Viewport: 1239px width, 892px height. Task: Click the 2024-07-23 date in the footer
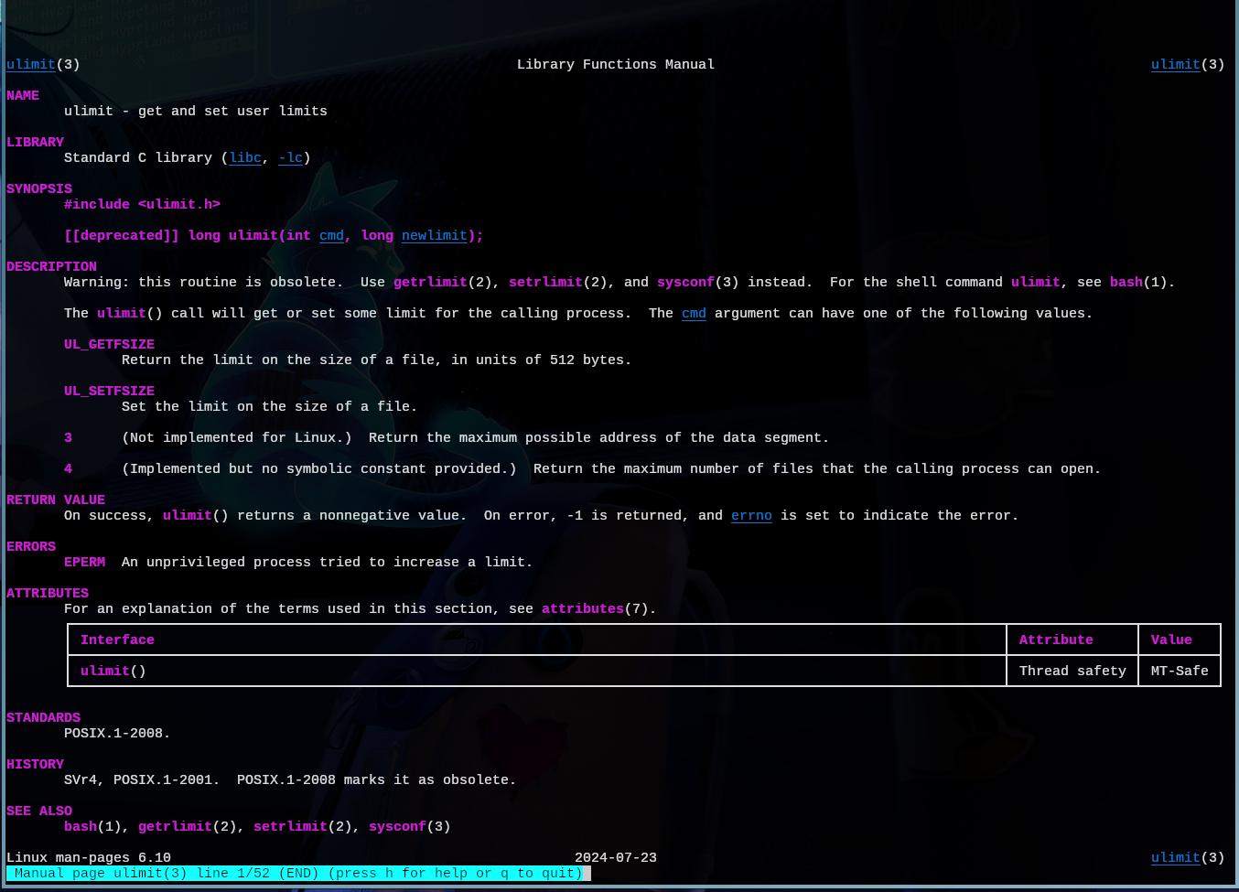coord(616,858)
